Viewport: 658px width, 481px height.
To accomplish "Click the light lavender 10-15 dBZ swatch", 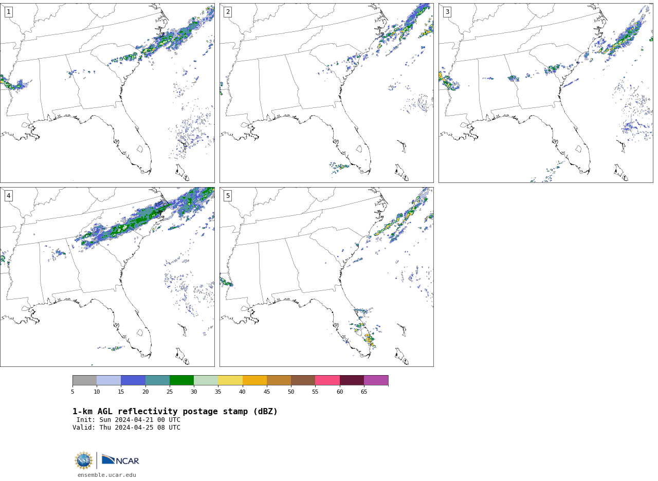I will [x=109, y=380].
